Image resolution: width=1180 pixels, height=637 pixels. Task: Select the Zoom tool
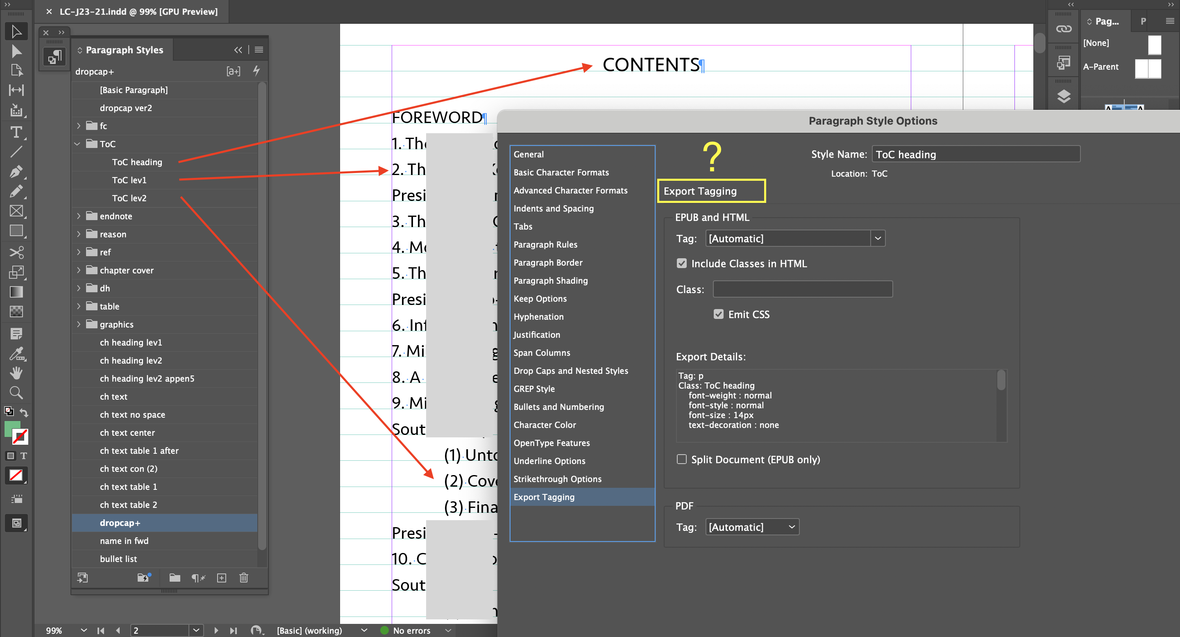(x=16, y=393)
